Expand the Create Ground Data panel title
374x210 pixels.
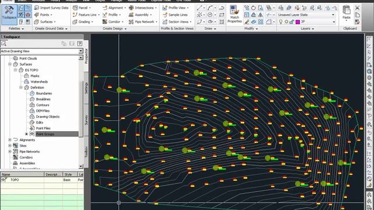click(51, 29)
